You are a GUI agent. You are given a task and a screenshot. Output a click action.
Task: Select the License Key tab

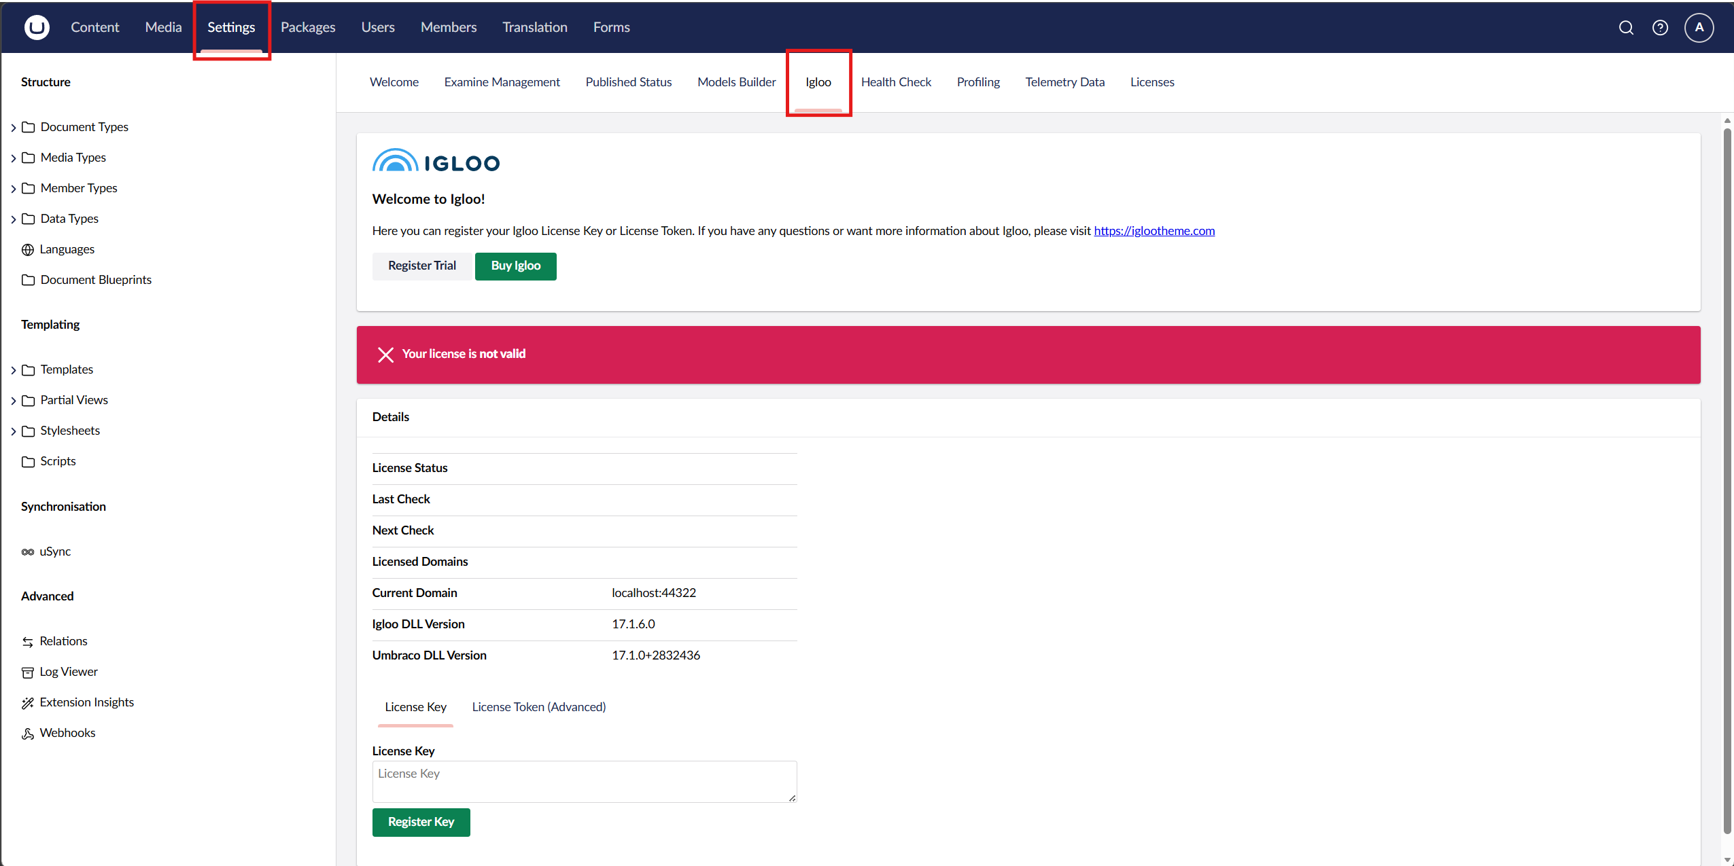[415, 707]
